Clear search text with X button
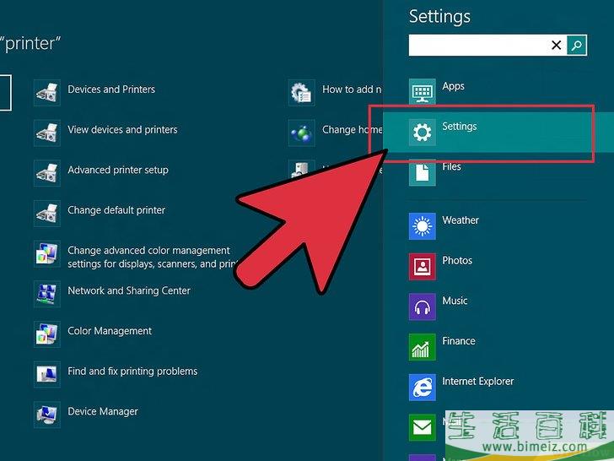 (x=556, y=46)
